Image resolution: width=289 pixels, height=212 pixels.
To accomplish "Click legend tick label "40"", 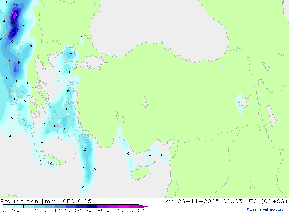I will pyautogui.click(x=120, y=210).
